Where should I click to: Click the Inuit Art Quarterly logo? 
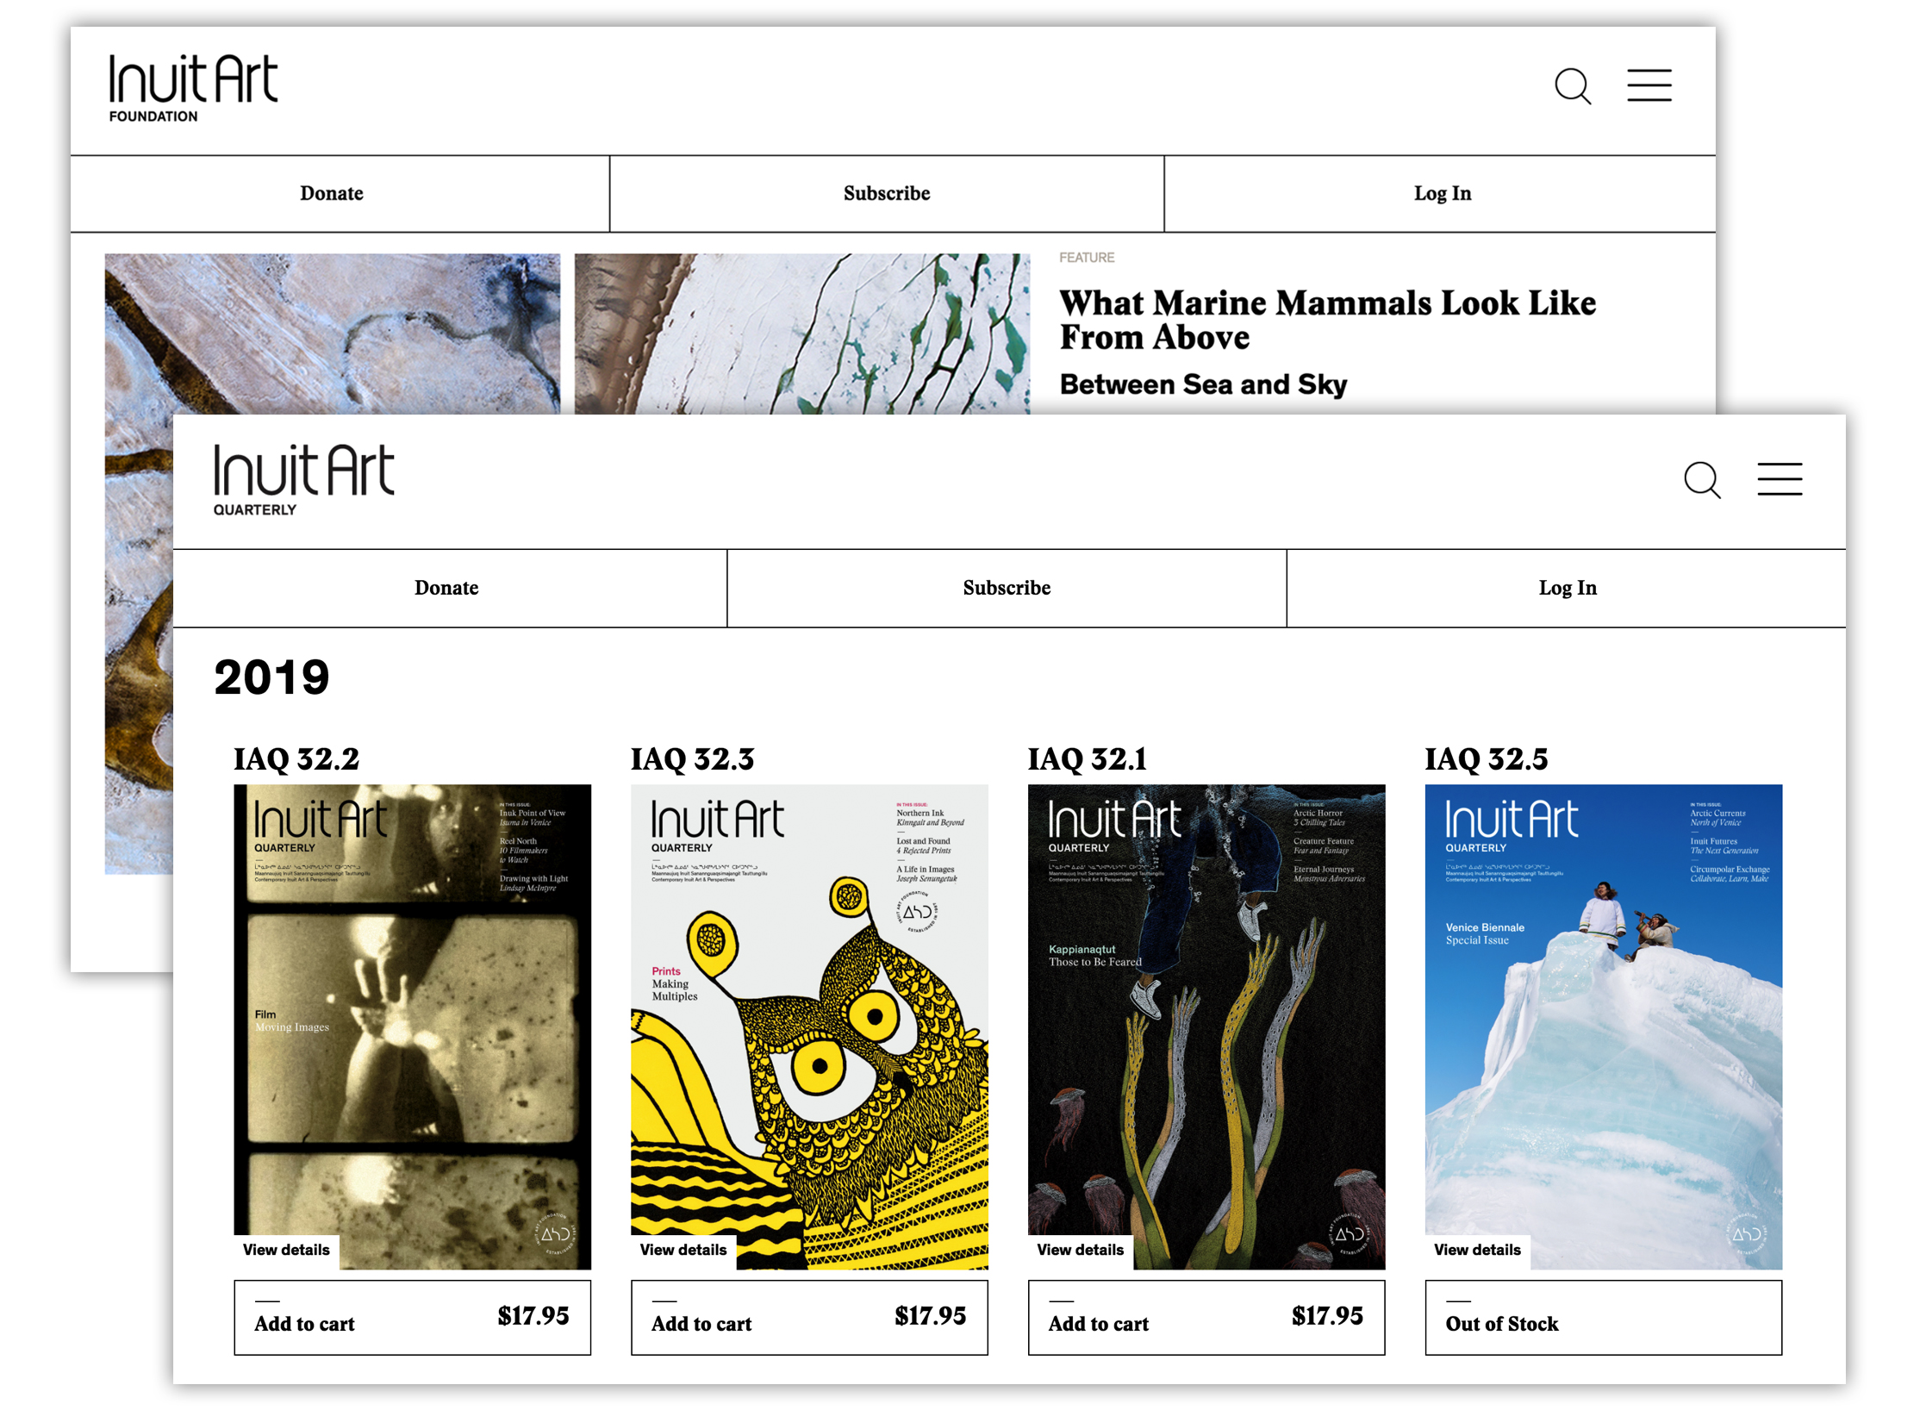[x=303, y=480]
